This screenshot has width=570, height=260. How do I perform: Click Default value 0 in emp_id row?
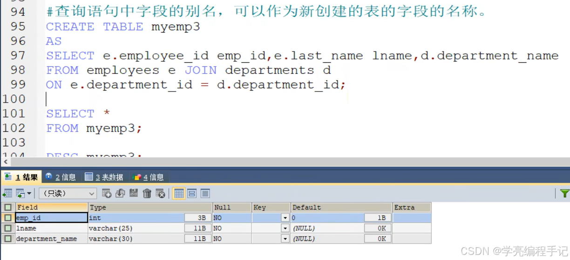coord(327,218)
